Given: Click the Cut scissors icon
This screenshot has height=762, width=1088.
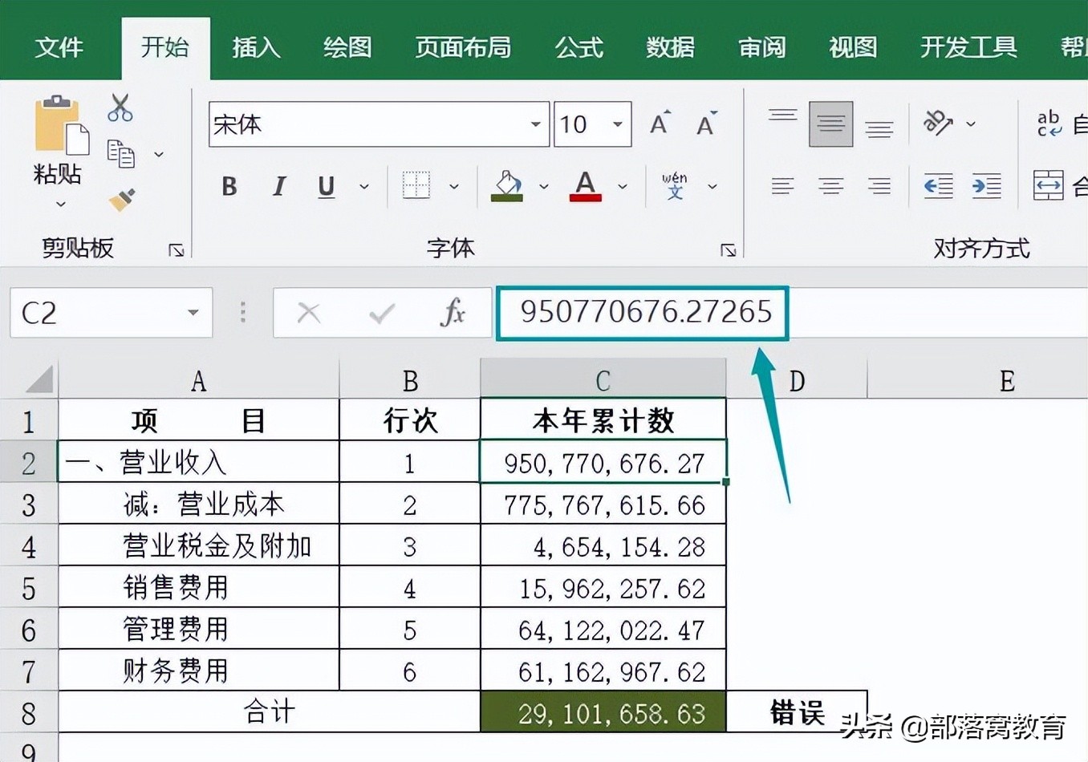Looking at the screenshot, I should point(120,107).
